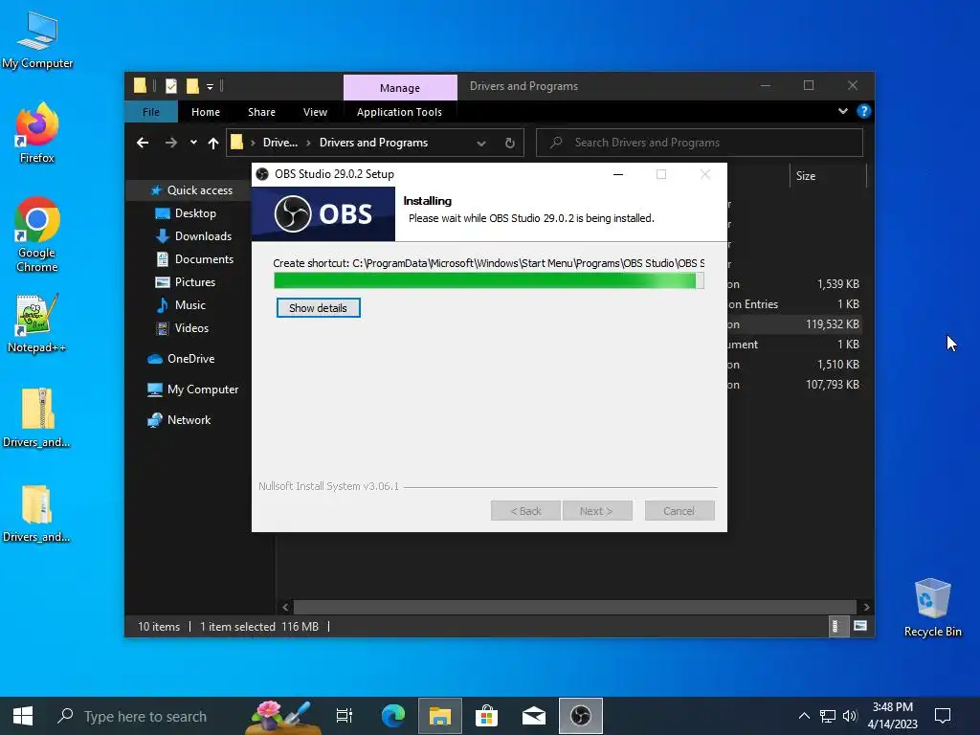Click the Cancel button in OBS setup
This screenshot has height=735, width=980.
pyautogui.click(x=679, y=511)
